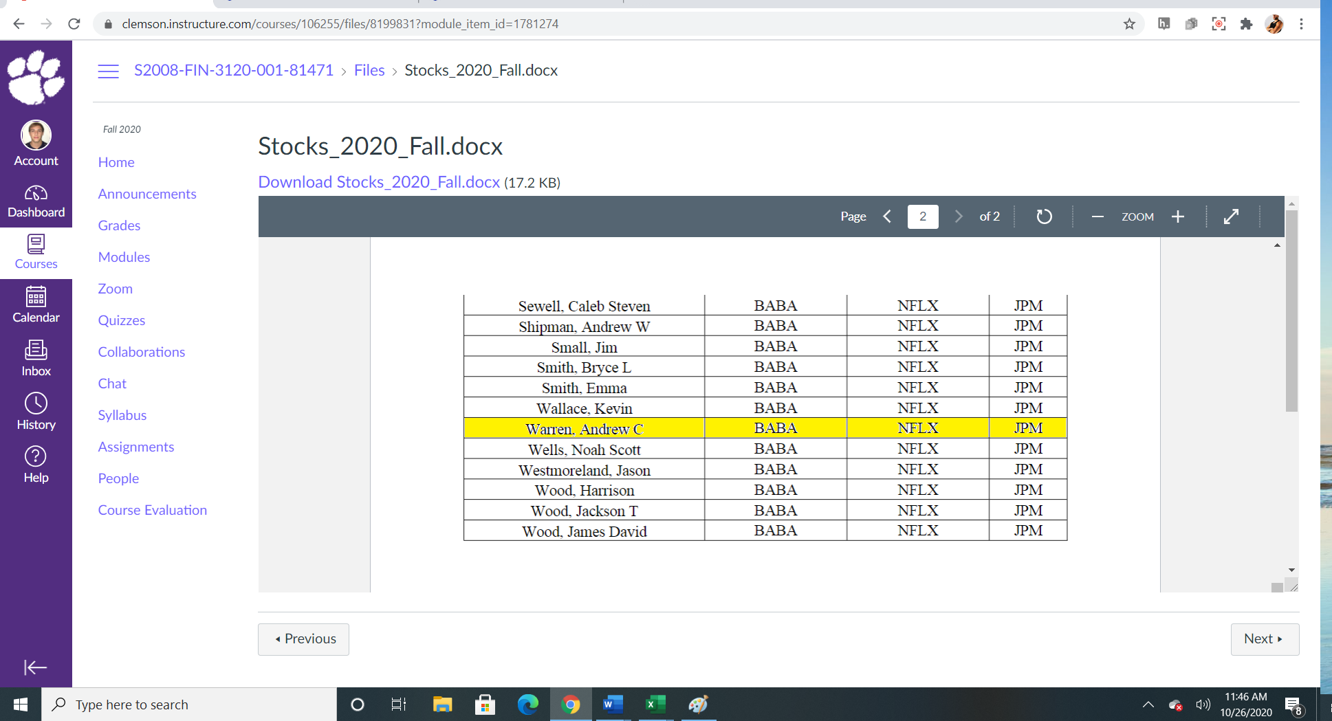
Task: Go to next page in document viewer
Action: pyautogui.click(x=959, y=217)
